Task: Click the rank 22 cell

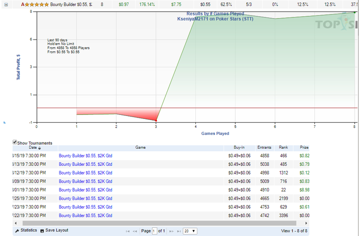Action: [x=284, y=190]
